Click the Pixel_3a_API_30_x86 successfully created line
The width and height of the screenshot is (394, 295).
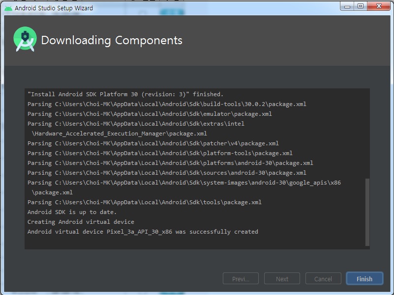(x=143, y=232)
